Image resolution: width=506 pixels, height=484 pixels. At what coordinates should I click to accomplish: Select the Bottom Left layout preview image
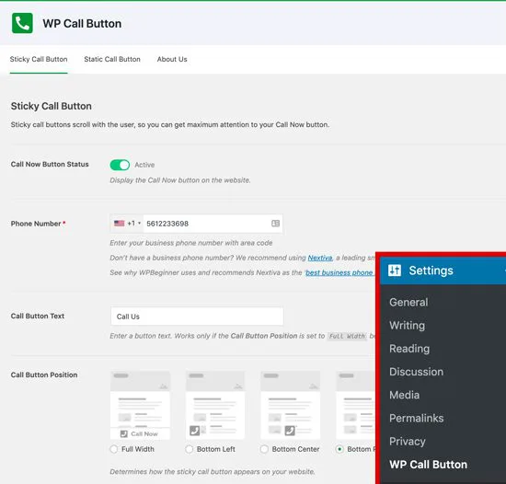click(215, 405)
